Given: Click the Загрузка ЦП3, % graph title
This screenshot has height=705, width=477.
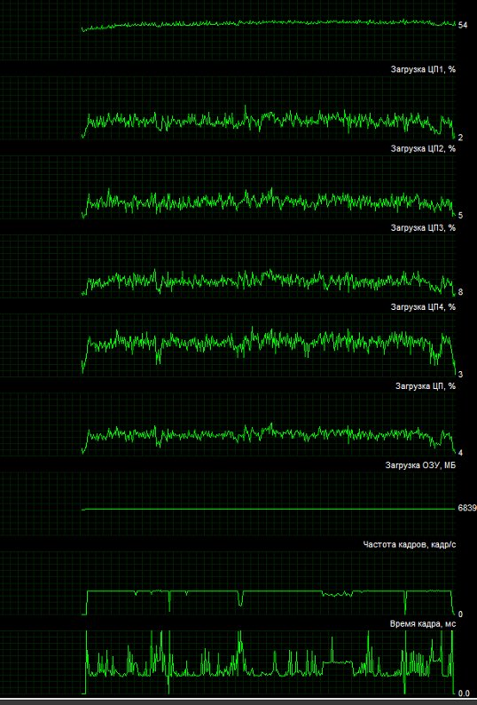Looking at the screenshot, I should coord(423,227).
